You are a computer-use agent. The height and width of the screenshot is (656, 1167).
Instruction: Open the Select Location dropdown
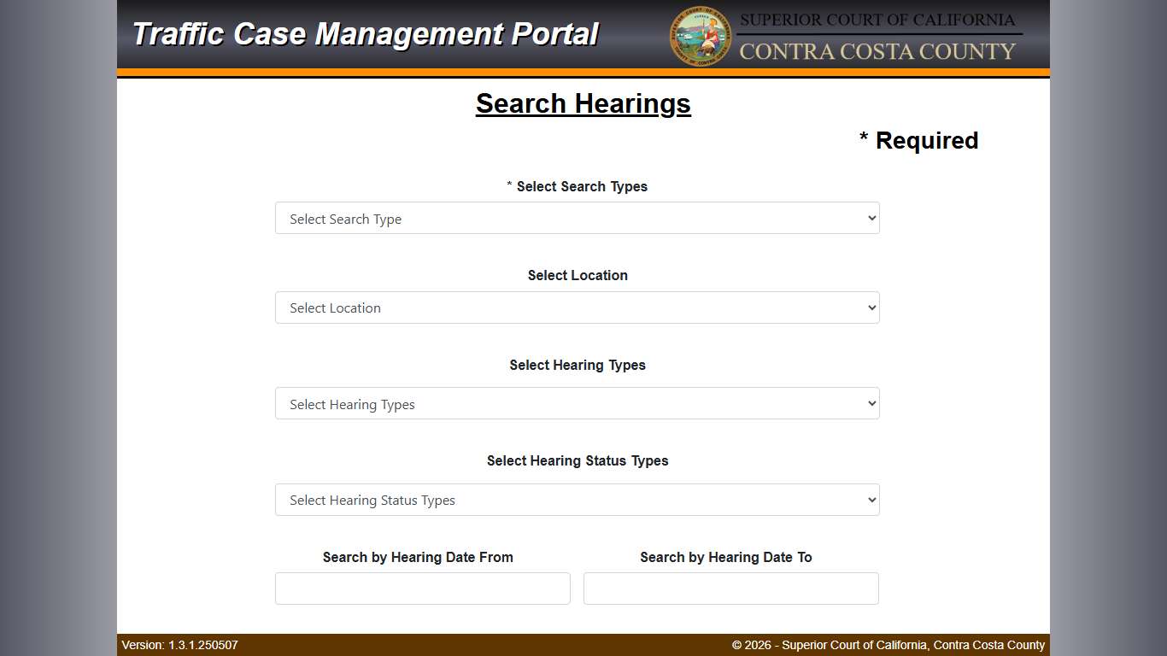[x=577, y=307]
